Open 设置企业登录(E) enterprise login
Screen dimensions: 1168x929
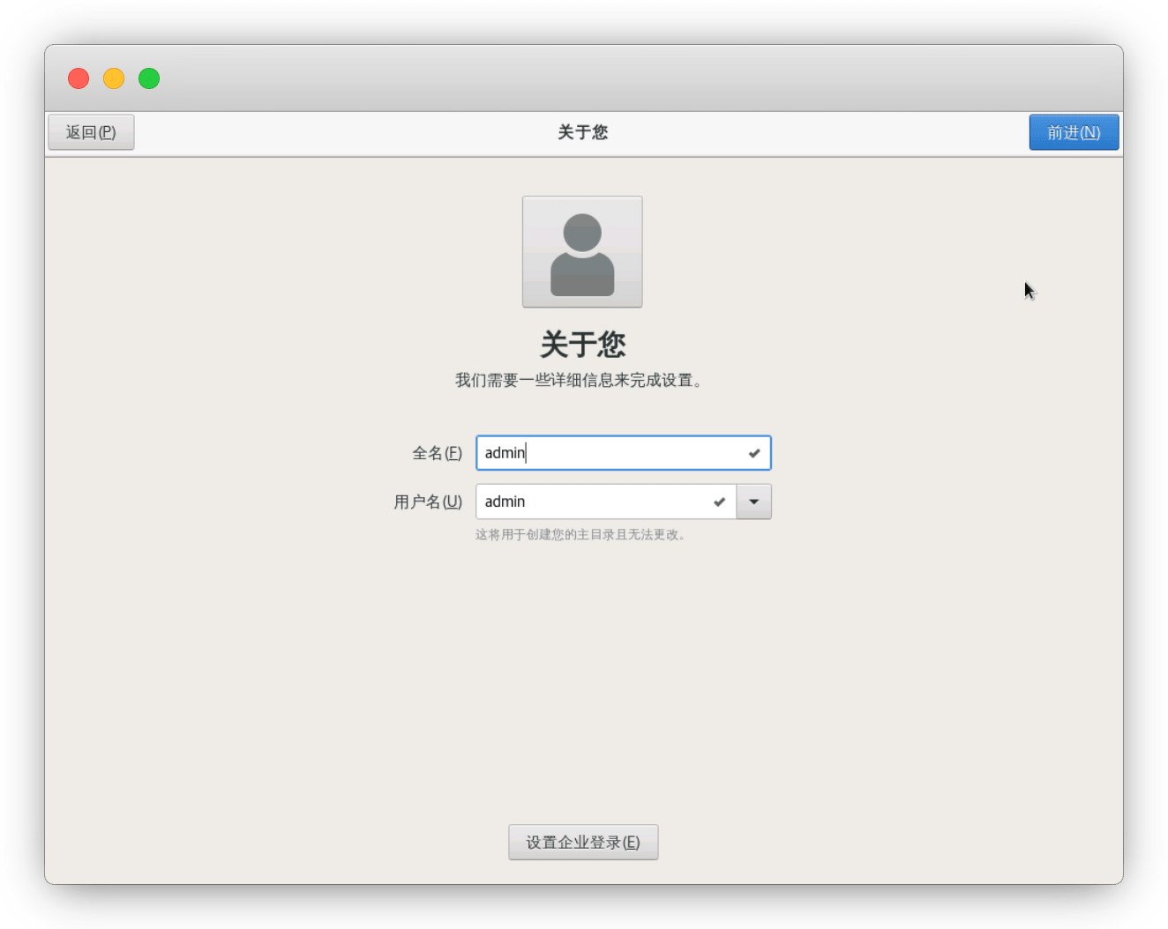click(x=583, y=843)
